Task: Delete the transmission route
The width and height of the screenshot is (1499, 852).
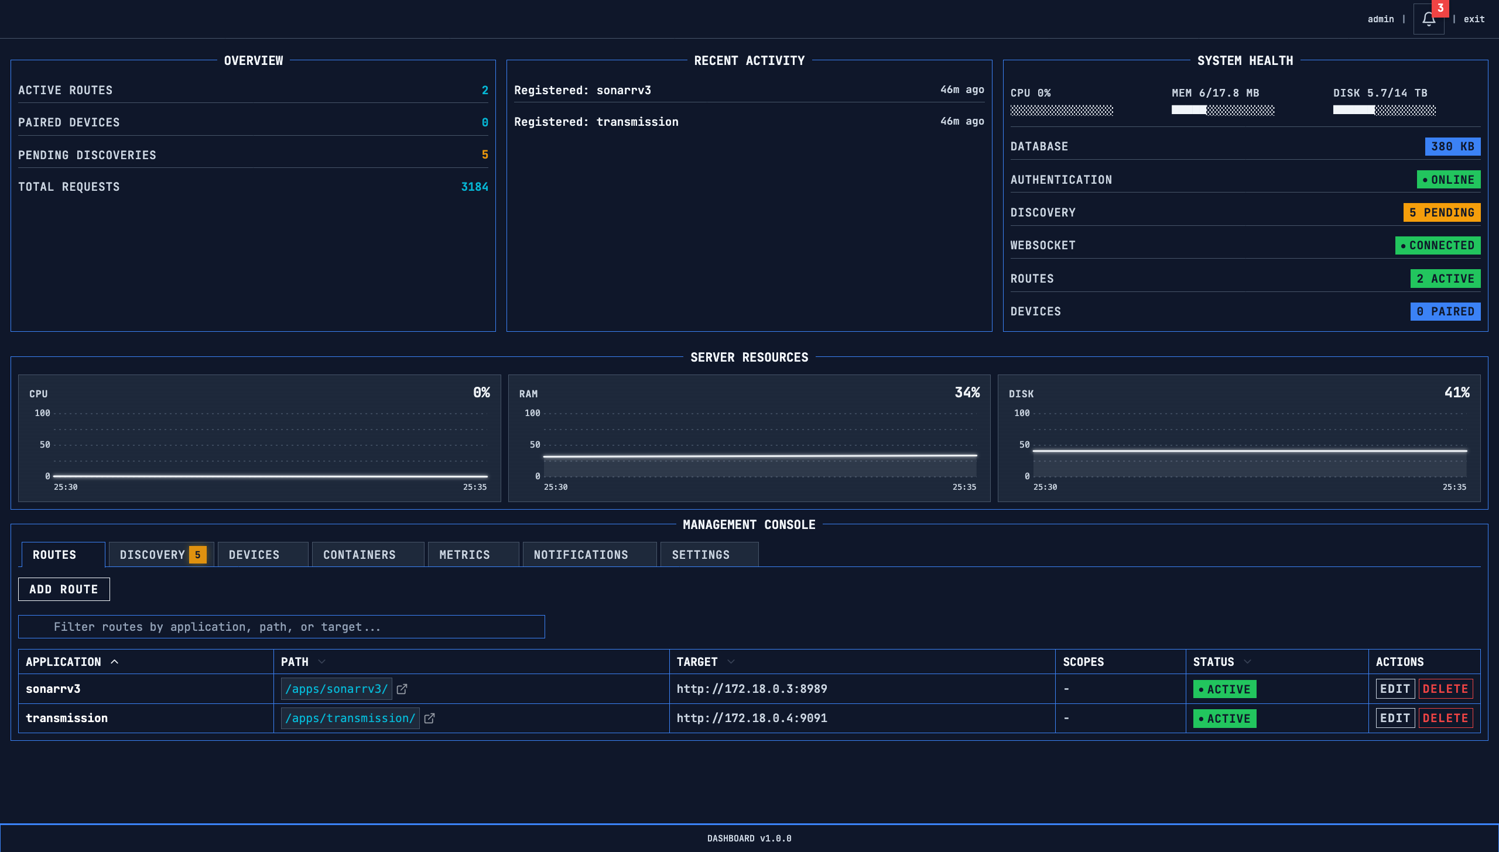Action: coord(1445,718)
